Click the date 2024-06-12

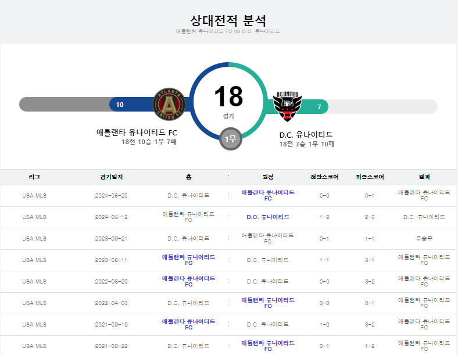click(111, 217)
